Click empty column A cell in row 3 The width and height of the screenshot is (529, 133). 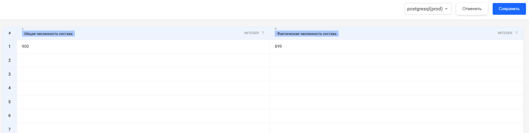(x=143, y=74)
